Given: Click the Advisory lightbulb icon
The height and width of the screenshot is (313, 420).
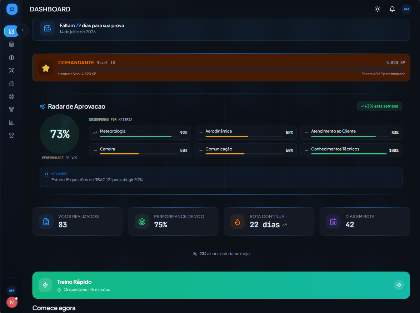Looking at the screenshot, I should [x=46, y=175].
